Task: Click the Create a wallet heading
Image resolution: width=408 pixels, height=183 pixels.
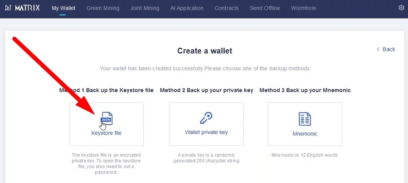Action: [x=204, y=51]
